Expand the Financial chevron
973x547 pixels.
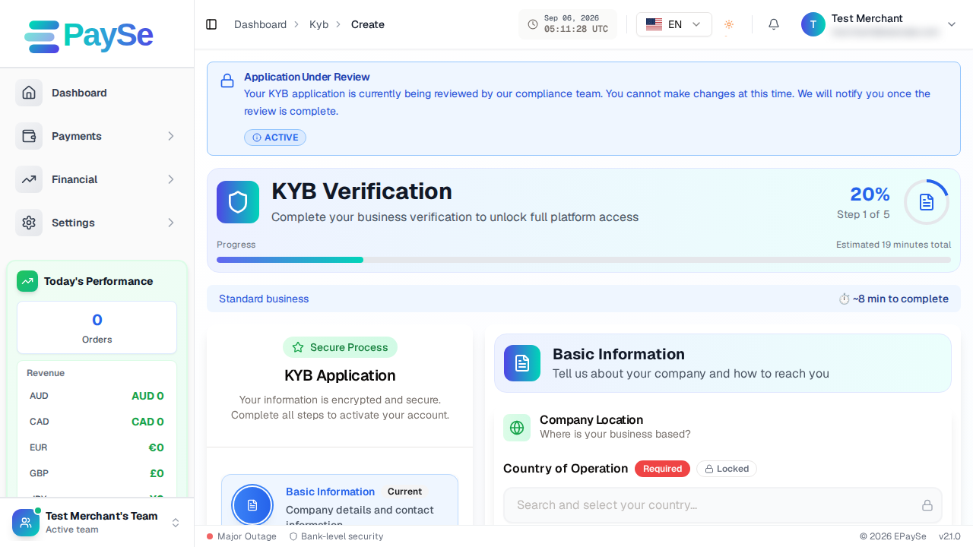[x=170, y=179]
